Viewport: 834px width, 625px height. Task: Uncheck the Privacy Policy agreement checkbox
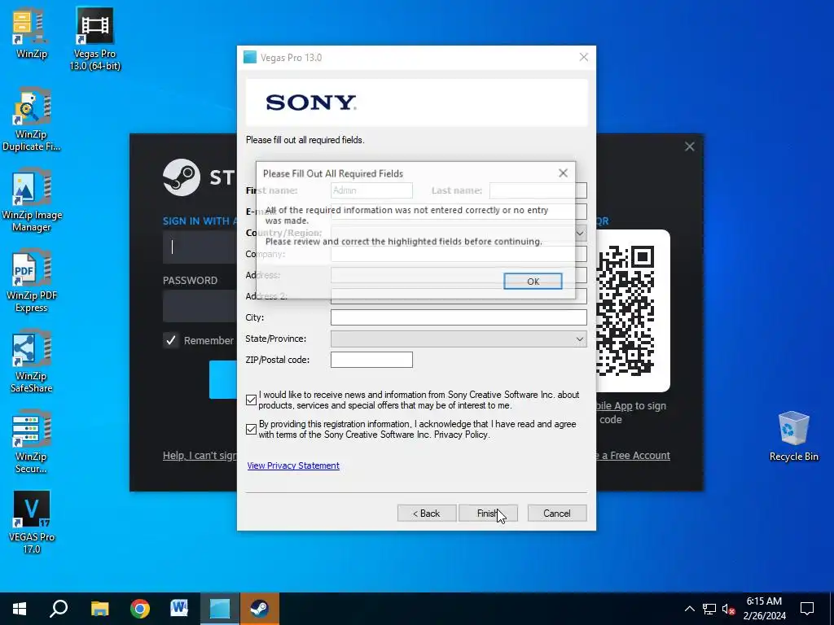(x=251, y=429)
